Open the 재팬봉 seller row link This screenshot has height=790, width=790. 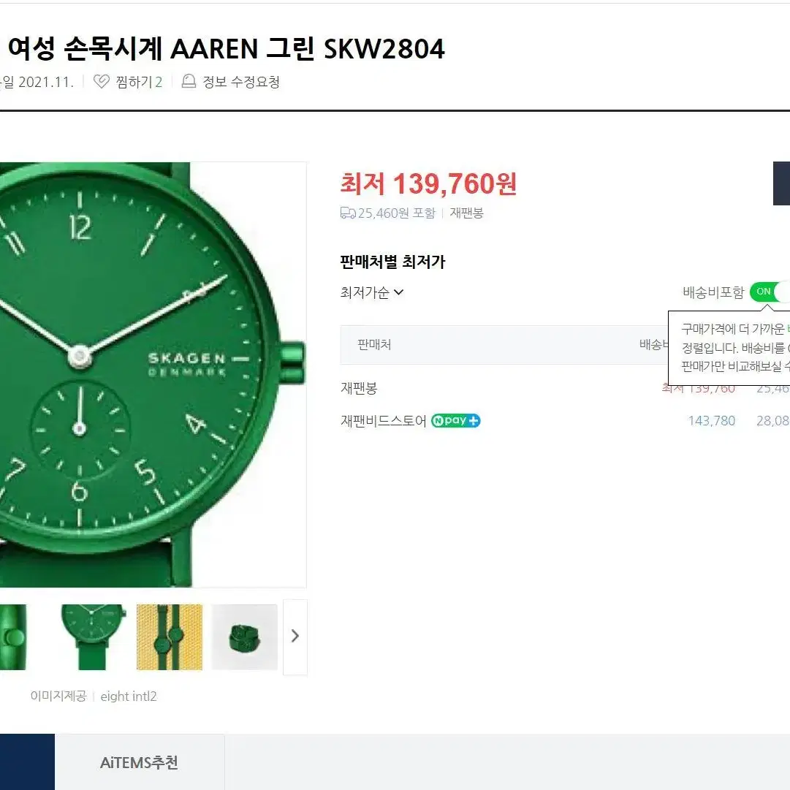pyautogui.click(x=359, y=388)
